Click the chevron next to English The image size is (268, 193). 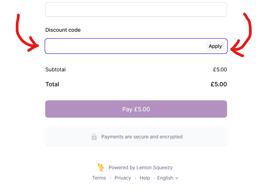pyautogui.click(x=177, y=178)
